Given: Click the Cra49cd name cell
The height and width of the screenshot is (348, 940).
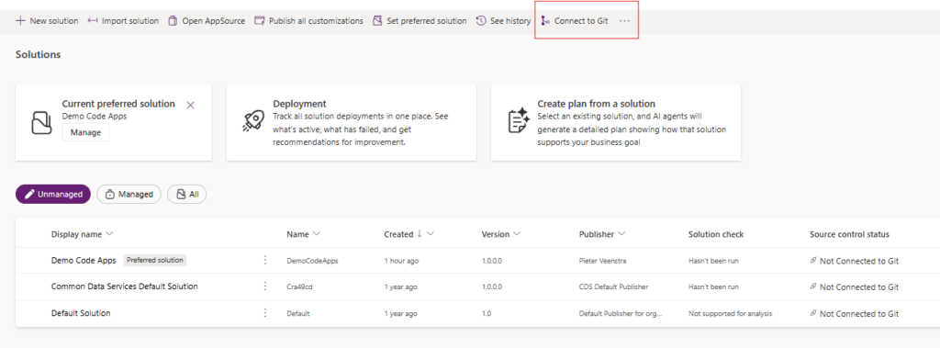Looking at the screenshot, I should click(299, 287).
